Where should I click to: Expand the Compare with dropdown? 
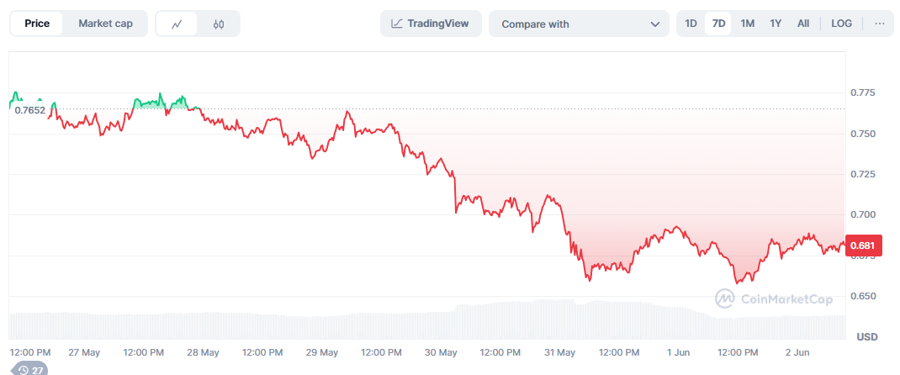(579, 24)
